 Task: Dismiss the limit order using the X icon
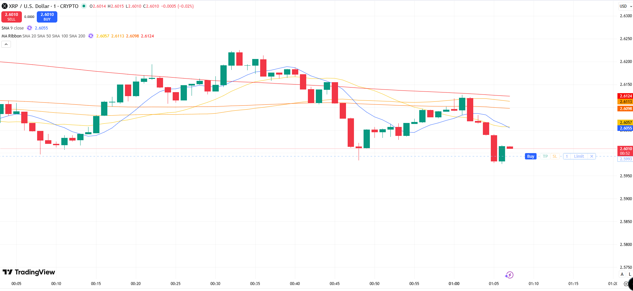[x=592, y=156]
